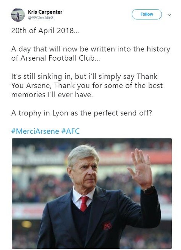This screenshot has width=181, height=250.
Task: Click the "A day that will now be written" line
Action: [x=90, y=49]
